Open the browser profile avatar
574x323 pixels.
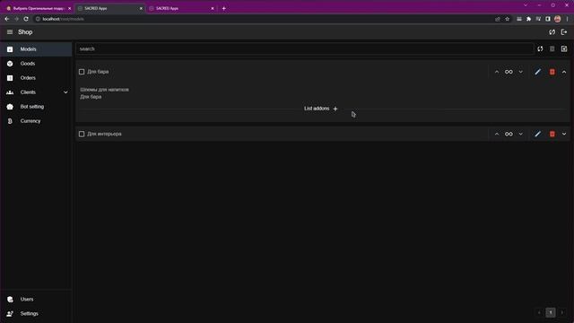pos(558,19)
